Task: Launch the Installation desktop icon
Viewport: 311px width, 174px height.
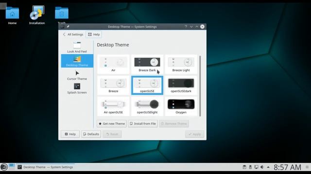Action: pyautogui.click(x=37, y=15)
